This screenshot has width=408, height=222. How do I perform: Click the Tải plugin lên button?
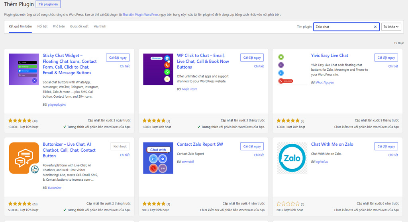[x=48, y=4]
